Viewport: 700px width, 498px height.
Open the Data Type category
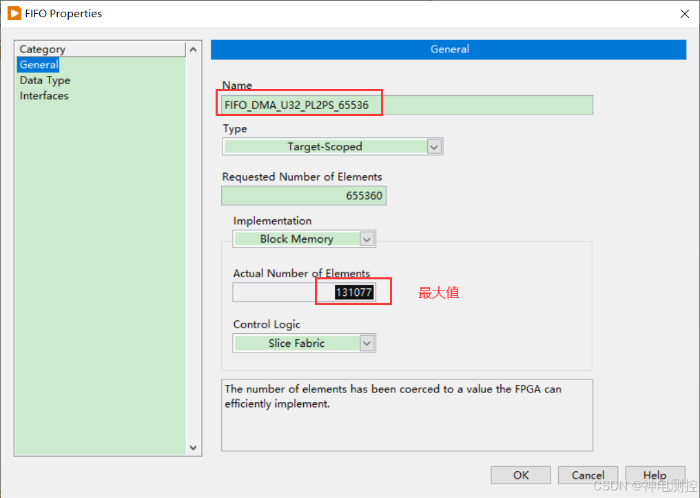pyautogui.click(x=45, y=81)
